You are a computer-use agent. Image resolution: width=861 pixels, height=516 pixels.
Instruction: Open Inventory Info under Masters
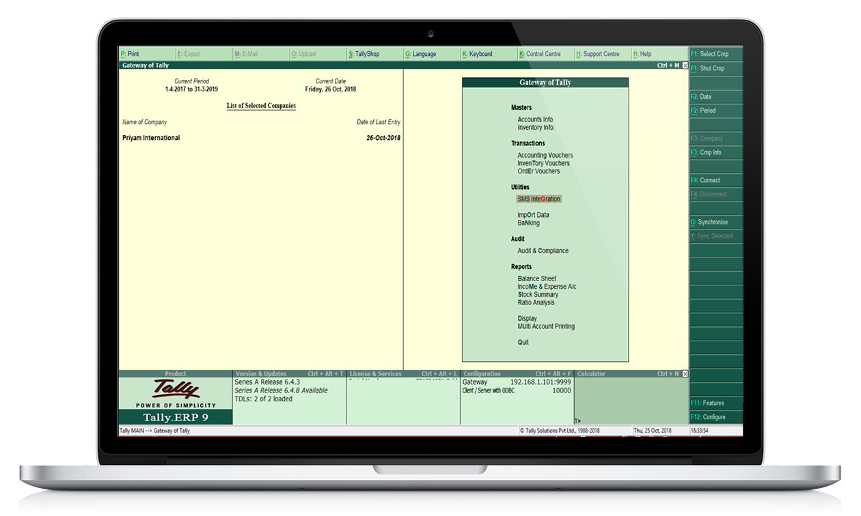[536, 128]
